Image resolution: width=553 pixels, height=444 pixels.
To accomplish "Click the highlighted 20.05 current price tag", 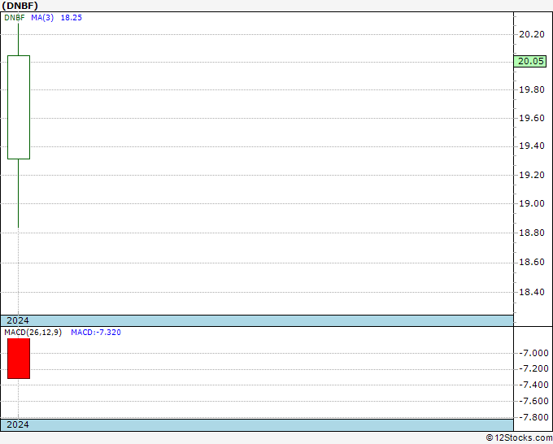I will [x=530, y=61].
